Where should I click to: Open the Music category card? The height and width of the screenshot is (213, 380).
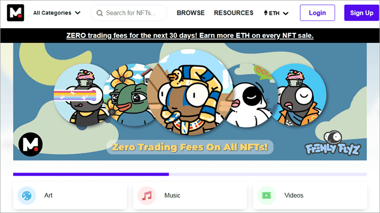tap(190, 195)
